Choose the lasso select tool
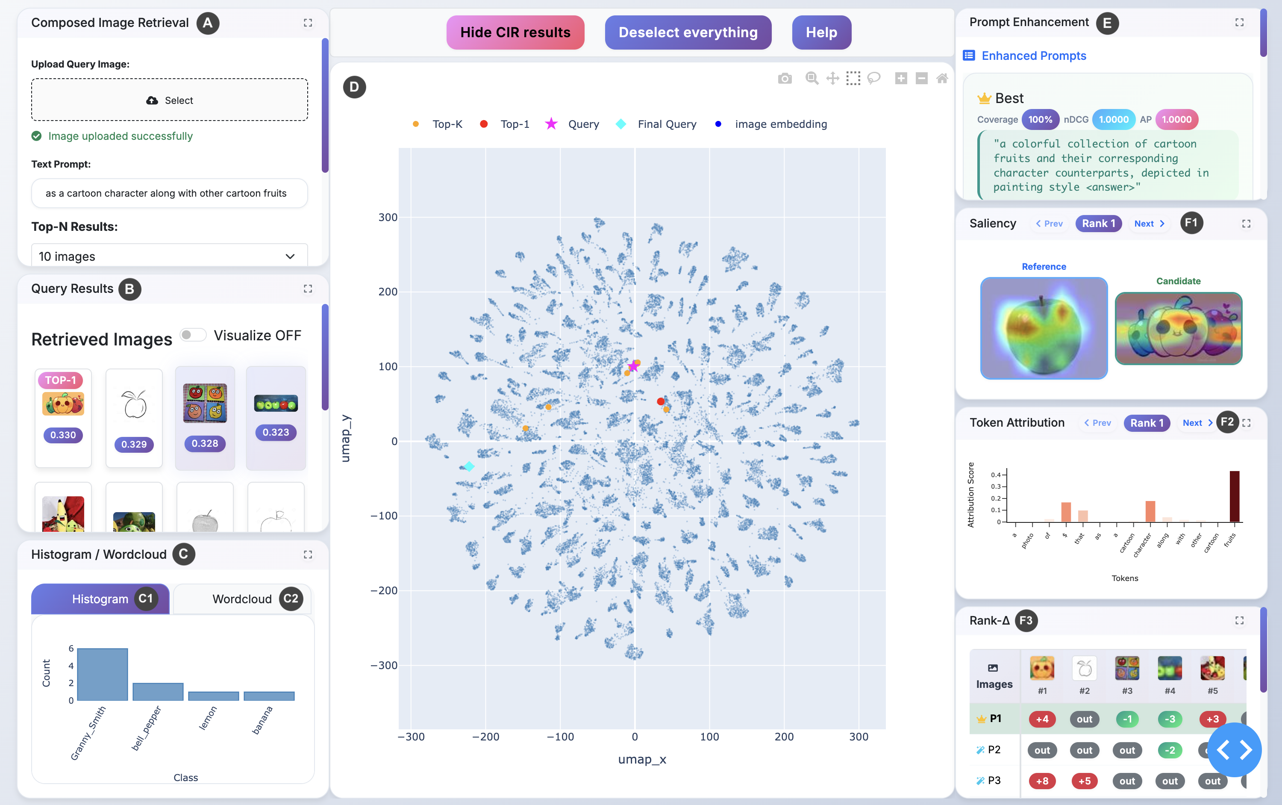The image size is (1282, 805). pyautogui.click(x=874, y=79)
